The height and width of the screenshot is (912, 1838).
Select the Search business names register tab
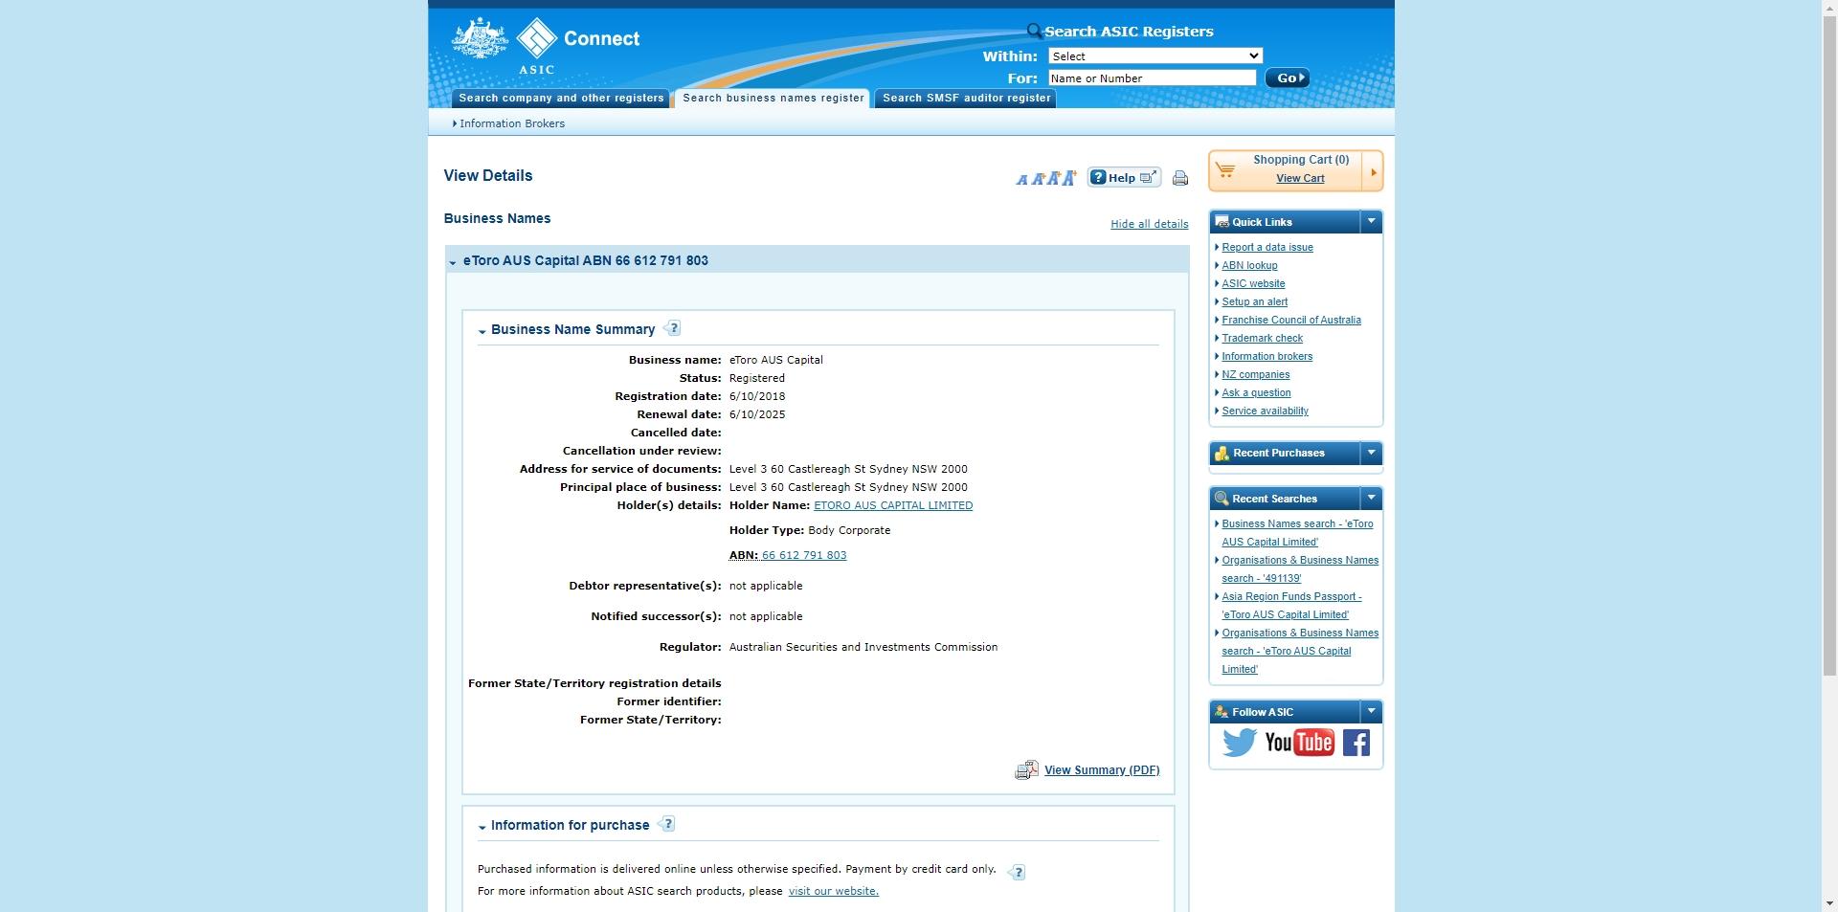pos(773,99)
